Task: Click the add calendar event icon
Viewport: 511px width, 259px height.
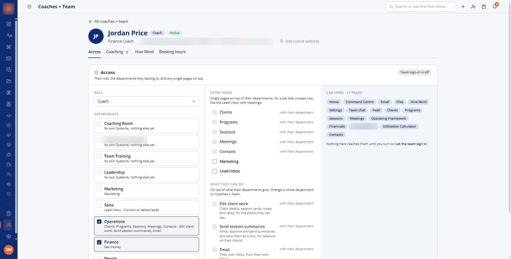Action: [x=484, y=7]
